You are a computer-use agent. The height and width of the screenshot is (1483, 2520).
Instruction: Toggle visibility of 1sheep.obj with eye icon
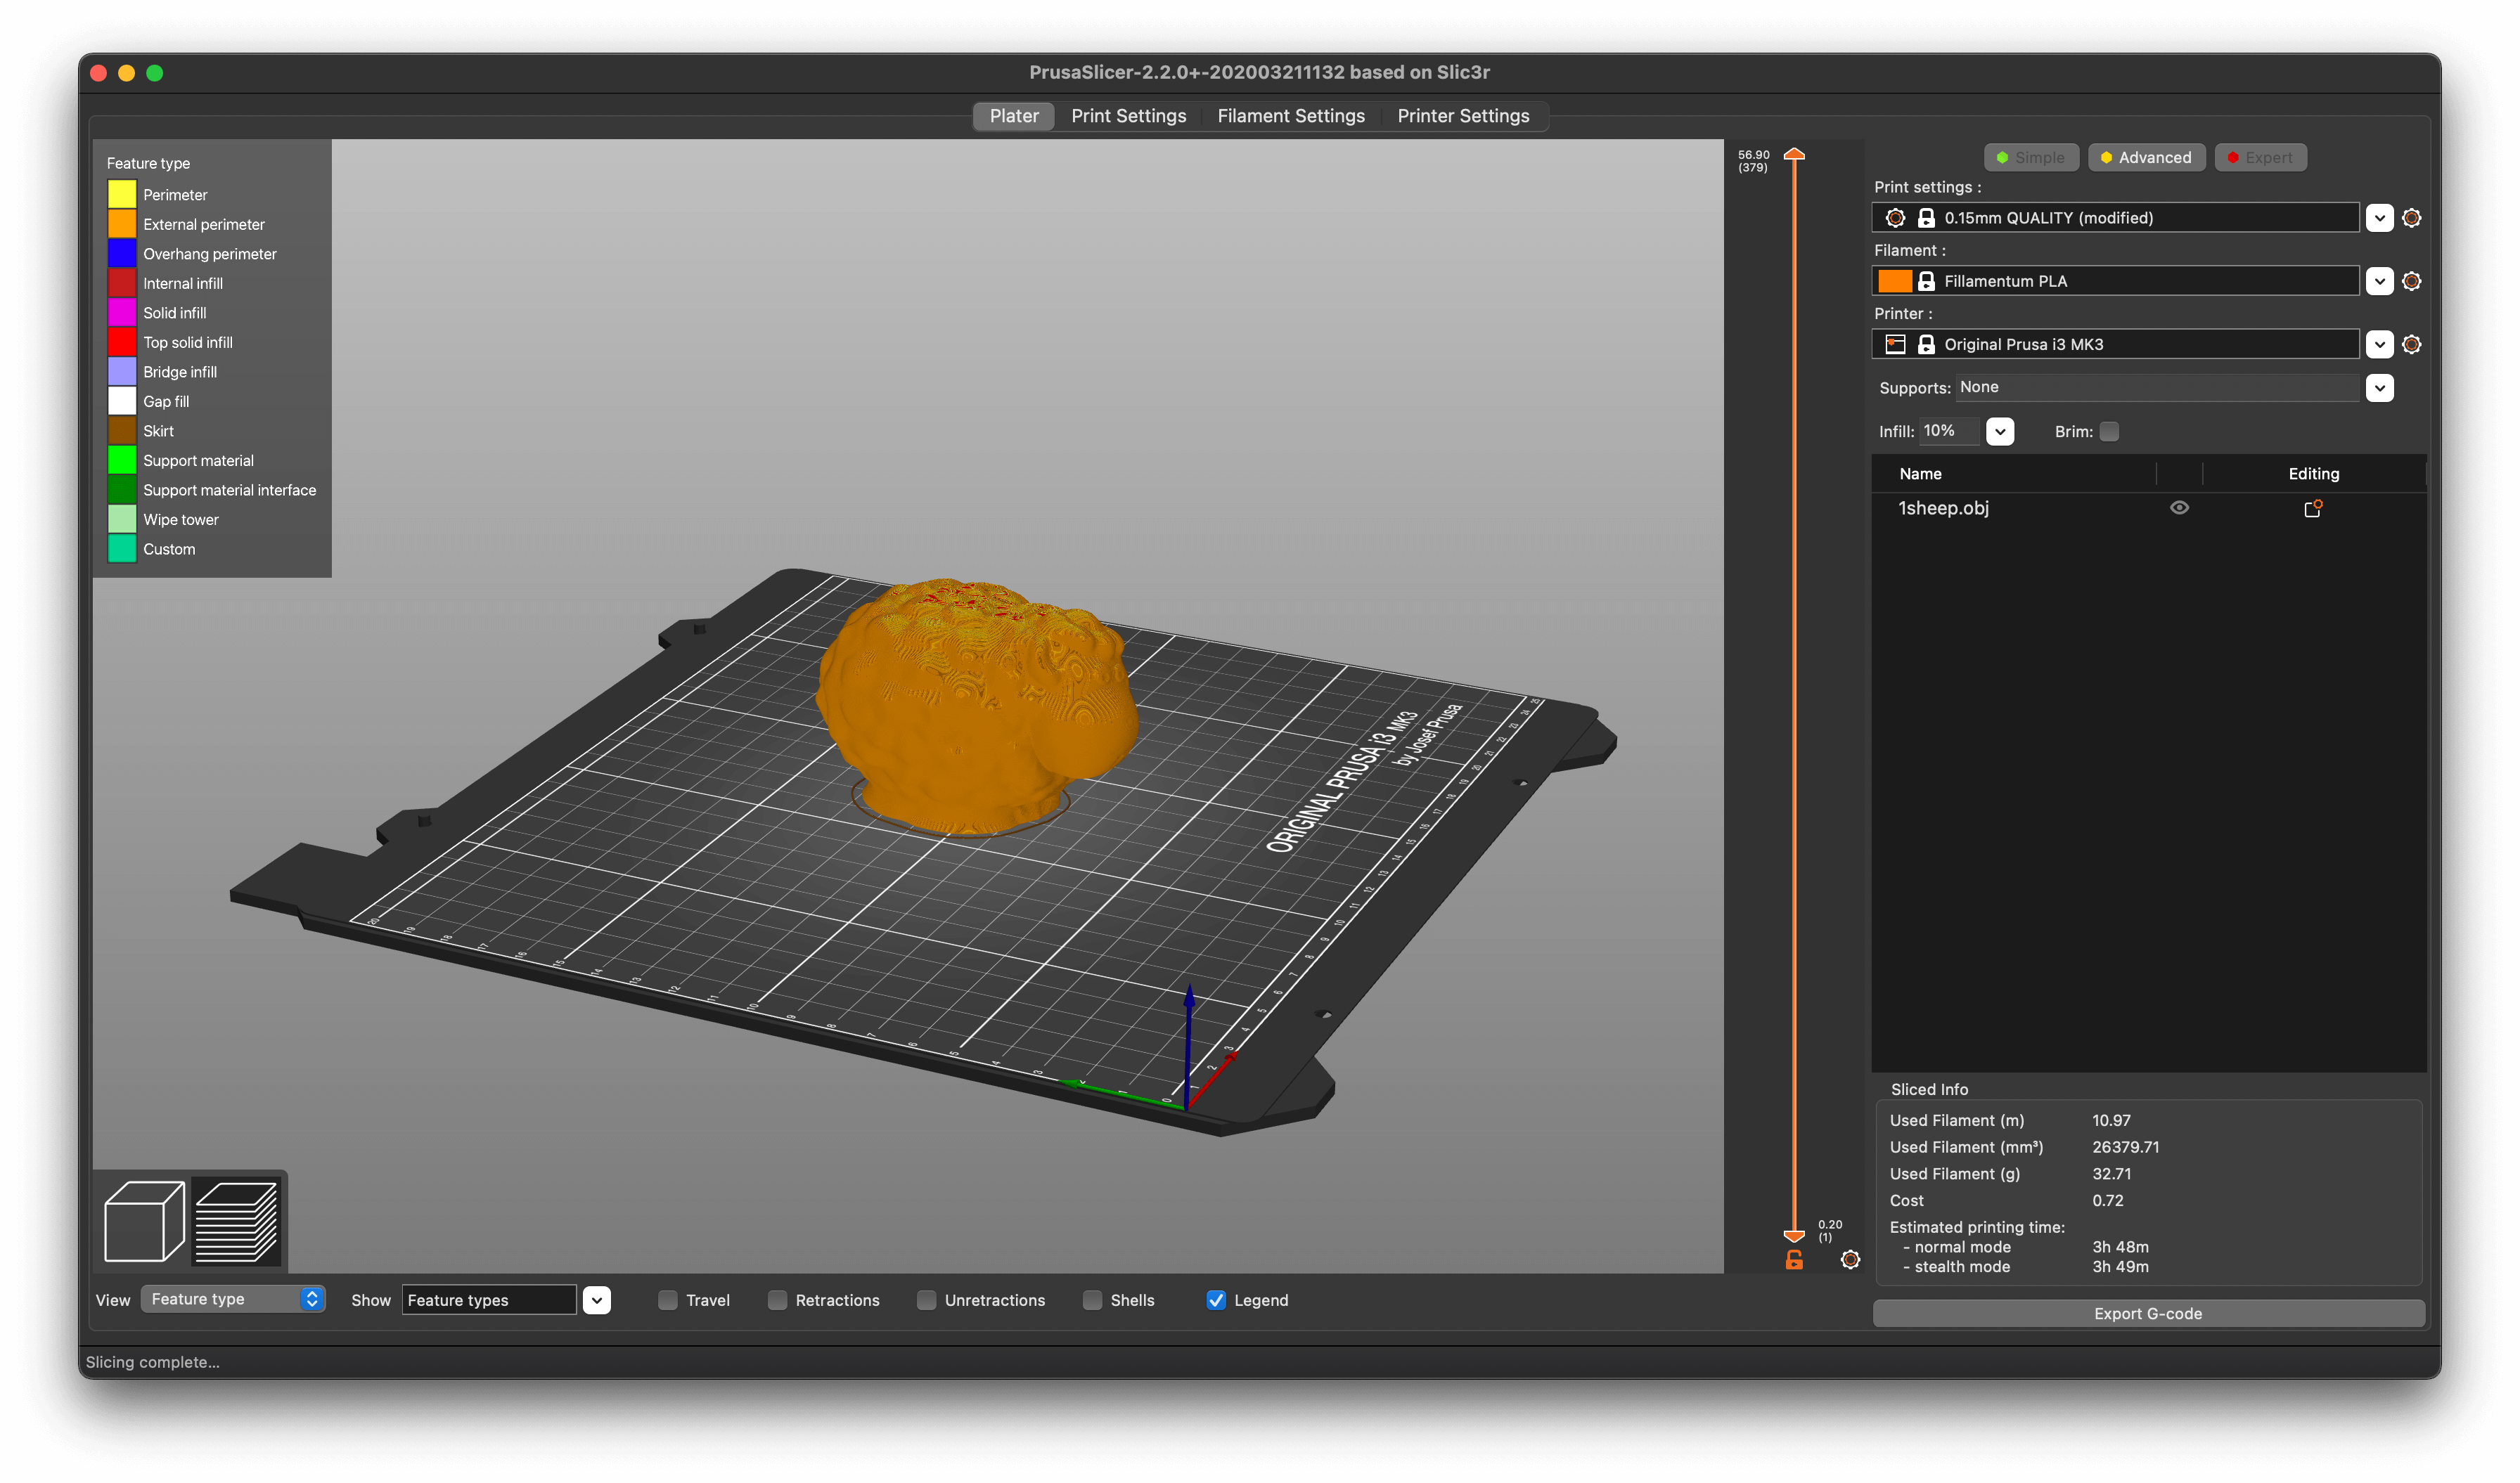point(2179,507)
